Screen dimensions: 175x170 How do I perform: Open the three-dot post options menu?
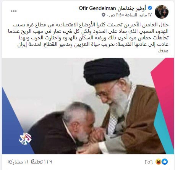click(14, 11)
